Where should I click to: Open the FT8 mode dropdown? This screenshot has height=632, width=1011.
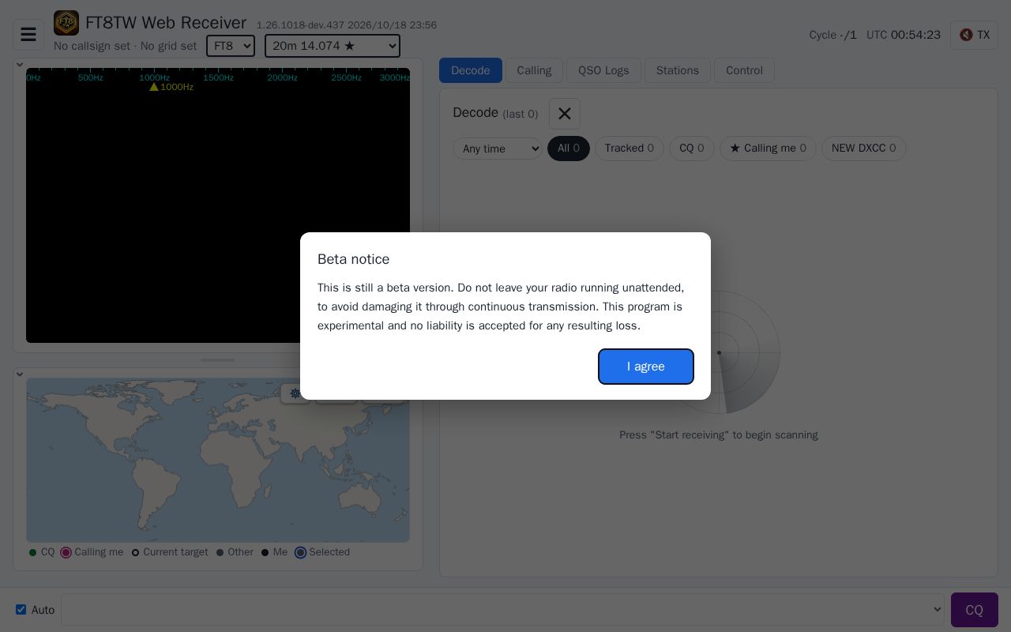(x=231, y=46)
